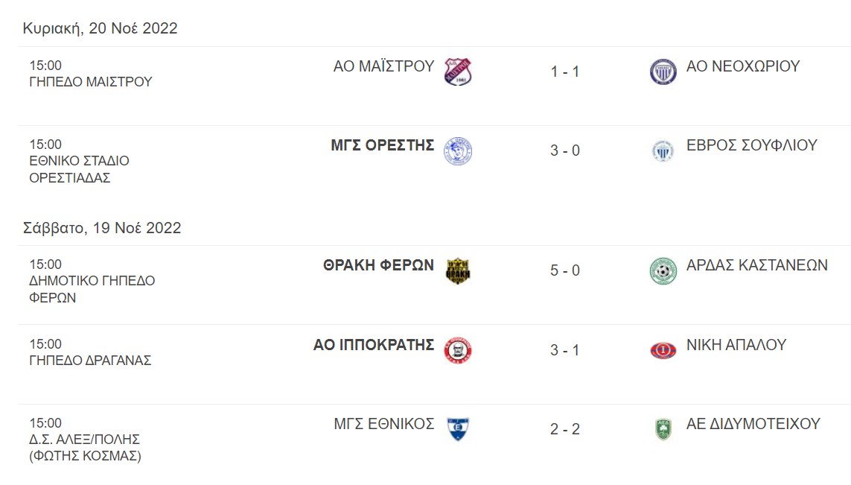Viewport: 851px width, 485px height.
Task: Click the ΑΕ ΔΙΔΥΜΟΤΕΙΧΟΥ green shield logo
Action: tap(663, 429)
